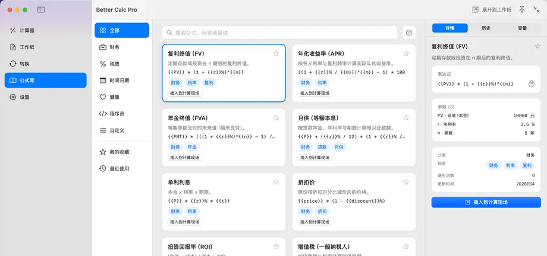The image size is (547, 256).
Task: Click the 年金 tag on 年金终值 card
Action: (x=192, y=147)
